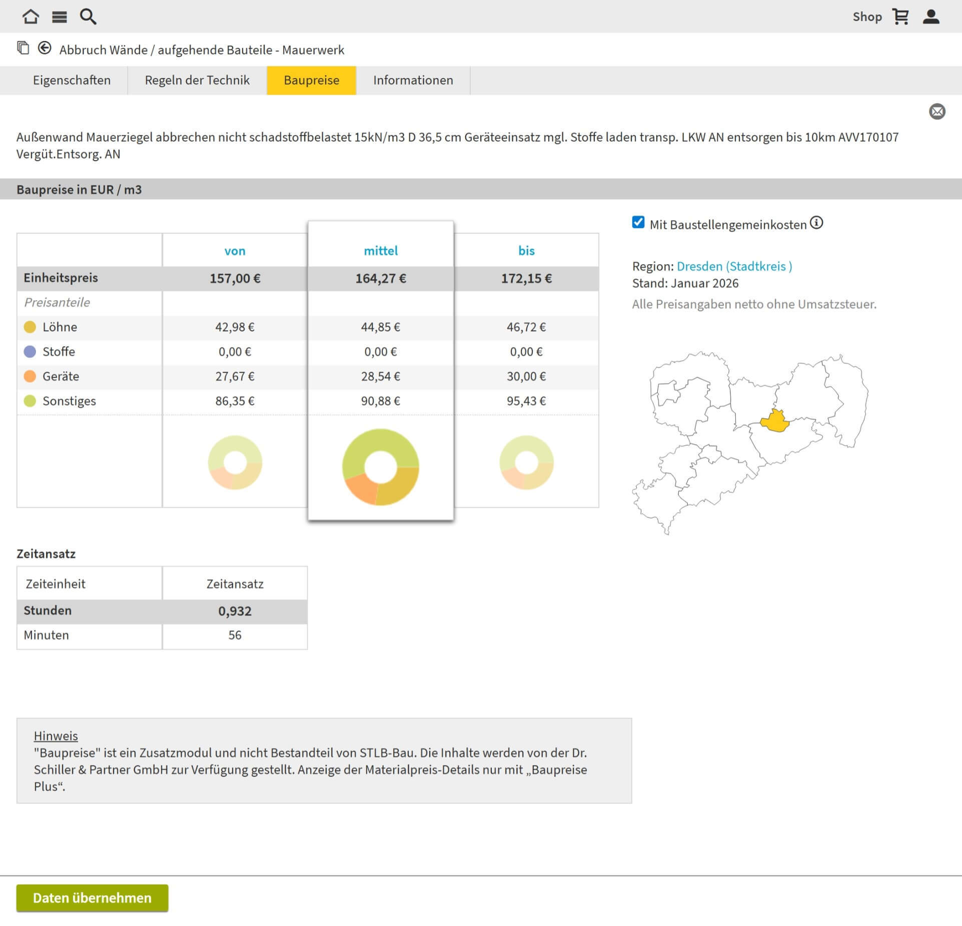
Task: Click the Shop link
Action: [867, 17]
